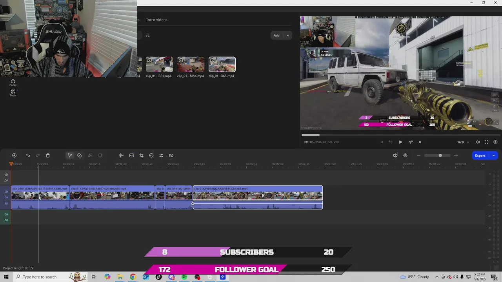Screen dimensions: 502x282
Task: Enter fullscreen preview mode
Action: coord(486,142)
